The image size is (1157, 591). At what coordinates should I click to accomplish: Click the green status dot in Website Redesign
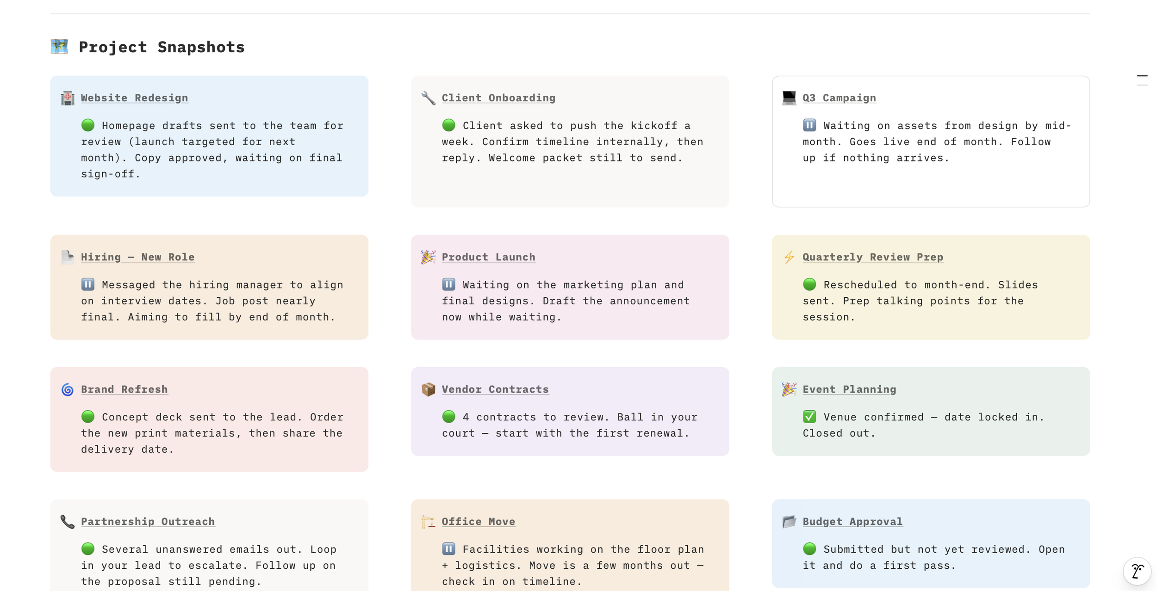click(88, 125)
